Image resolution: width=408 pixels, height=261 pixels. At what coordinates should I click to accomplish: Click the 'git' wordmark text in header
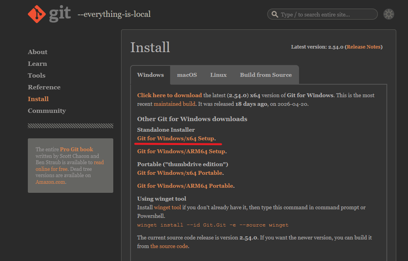[60, 14]
